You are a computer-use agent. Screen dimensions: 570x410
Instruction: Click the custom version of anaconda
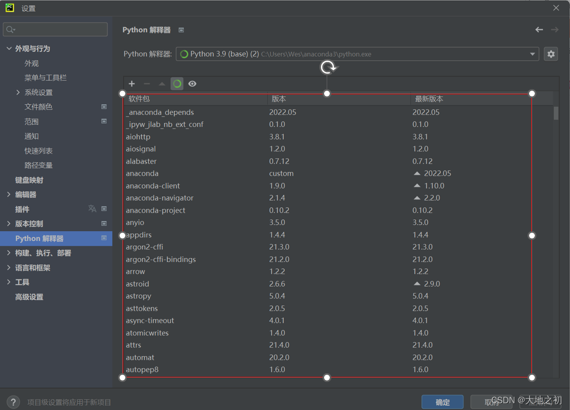[281, 174]
